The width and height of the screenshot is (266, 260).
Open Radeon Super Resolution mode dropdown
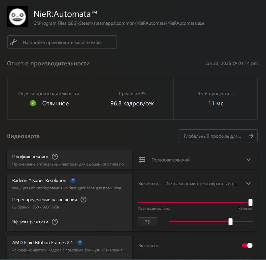click(x=195, y=183)
